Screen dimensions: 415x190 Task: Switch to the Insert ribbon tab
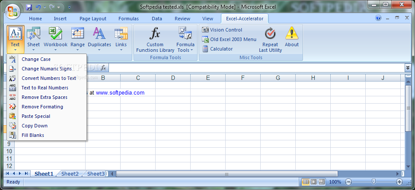61,19
